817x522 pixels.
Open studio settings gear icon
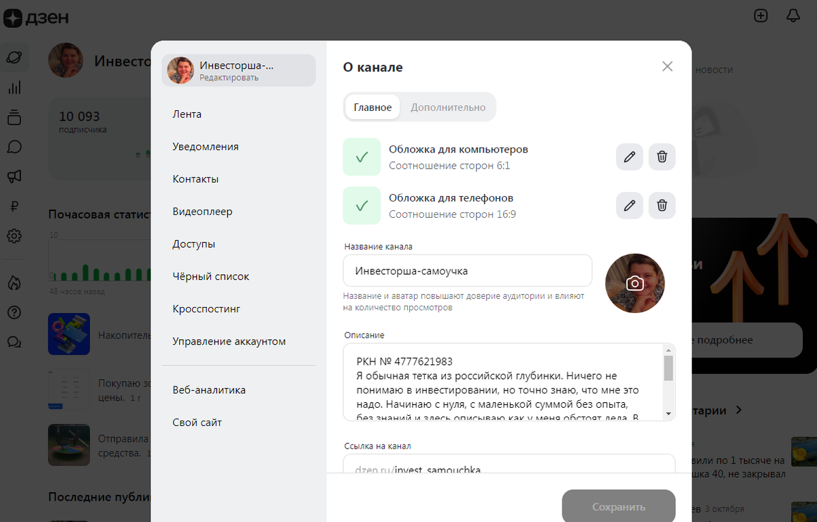coord(15,235)
